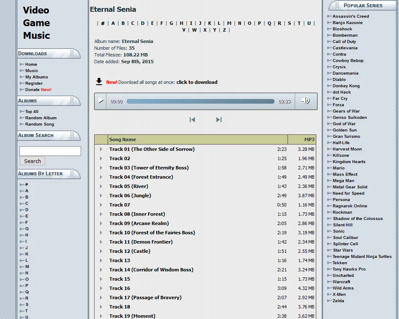Focus the album search text field
Viewport: 399px width, 319px height.
50,151
